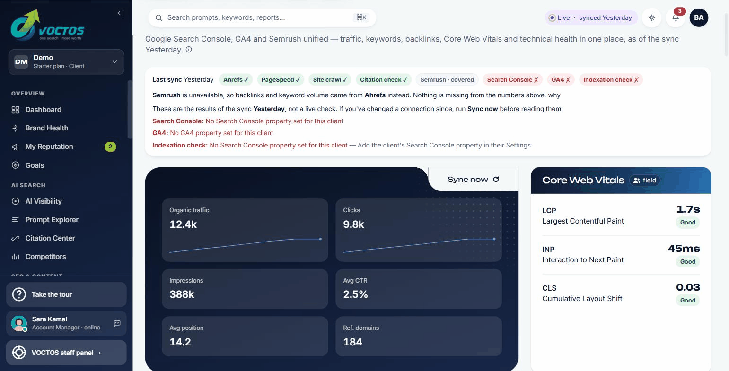Click the Citation check chip
Screen dimensions: 729x371
click(384, 79)
